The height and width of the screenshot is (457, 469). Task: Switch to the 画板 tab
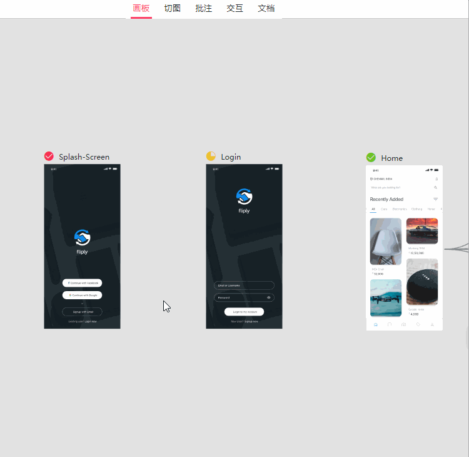141,8
